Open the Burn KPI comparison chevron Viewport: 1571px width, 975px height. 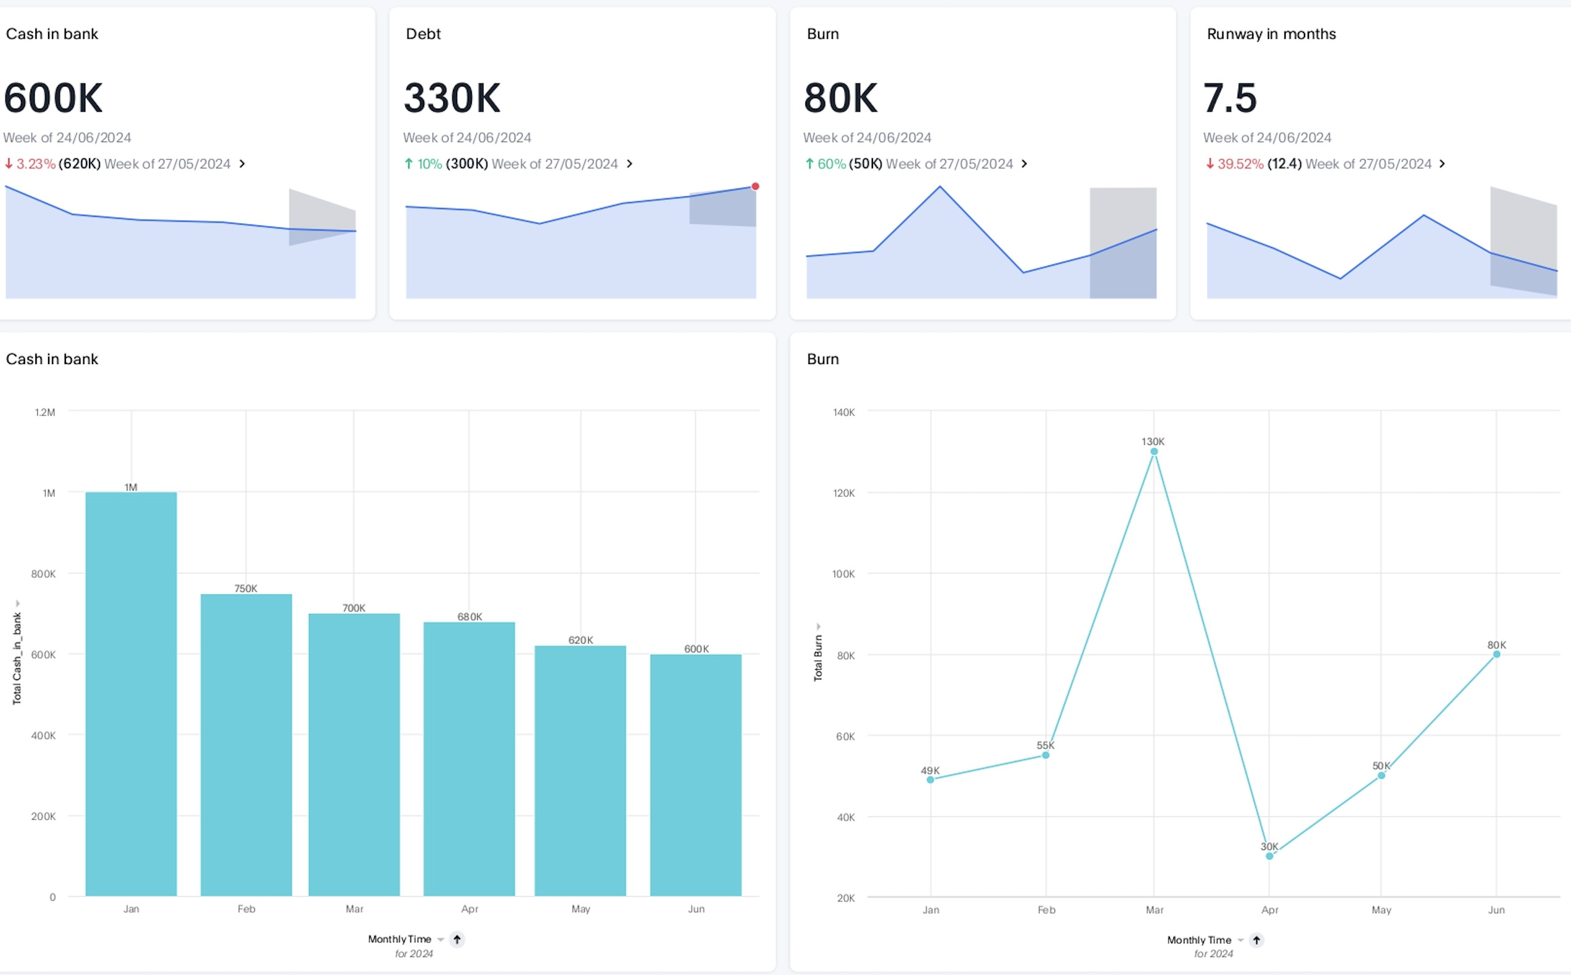1024,164
